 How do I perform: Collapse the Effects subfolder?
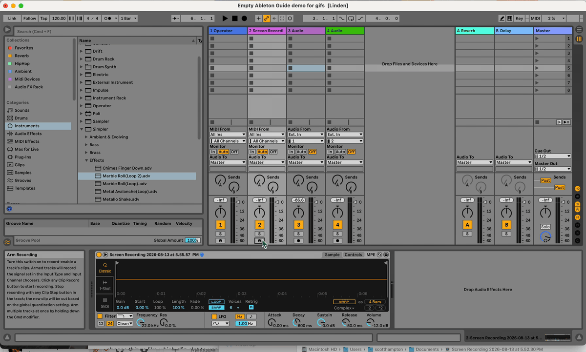click(86, 160)
